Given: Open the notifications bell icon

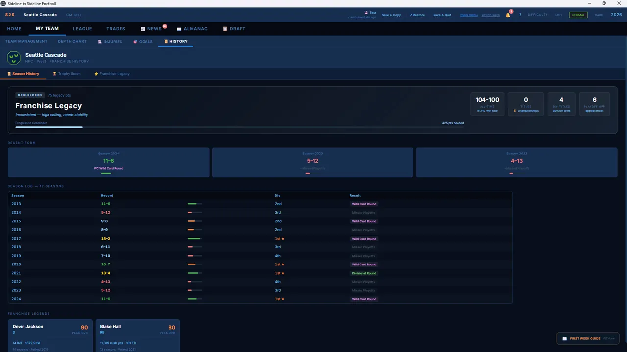Looking at the screenshot, I should [x=508, y=15].
